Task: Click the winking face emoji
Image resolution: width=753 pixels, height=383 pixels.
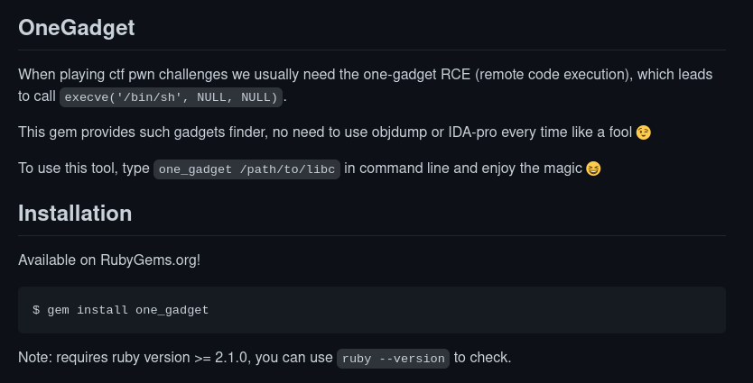Action: coord(644,132)
